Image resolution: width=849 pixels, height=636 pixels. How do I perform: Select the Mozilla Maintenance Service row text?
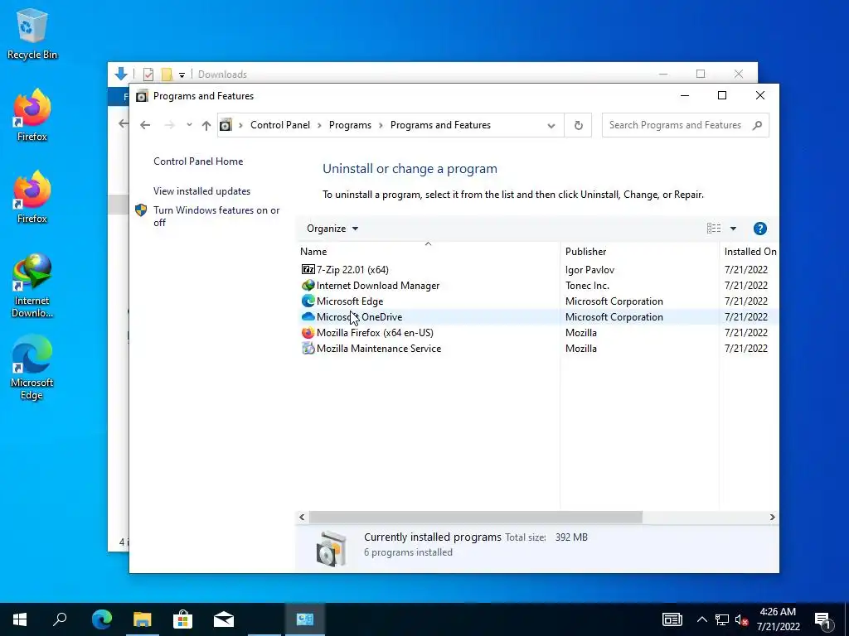click(x=378, y=349)
